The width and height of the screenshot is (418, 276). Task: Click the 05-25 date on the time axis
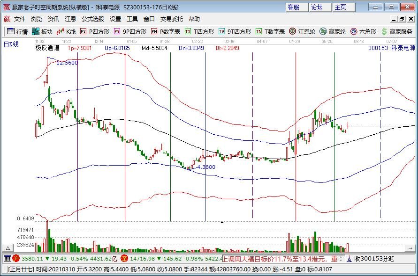pyautogui.click(x=327, y=42)
